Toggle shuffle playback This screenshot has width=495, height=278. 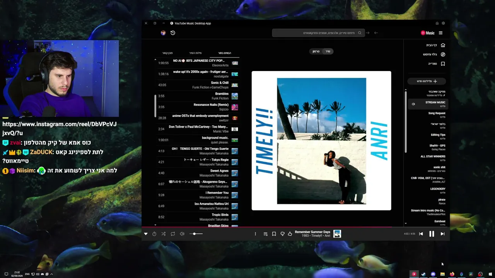tap(164, 234)
